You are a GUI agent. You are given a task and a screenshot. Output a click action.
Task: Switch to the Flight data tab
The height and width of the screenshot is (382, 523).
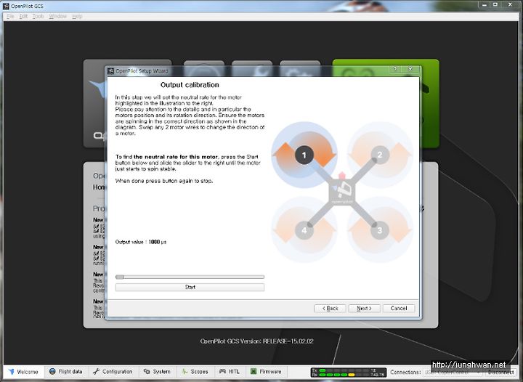pyautogui.click(x=65, y=372)
